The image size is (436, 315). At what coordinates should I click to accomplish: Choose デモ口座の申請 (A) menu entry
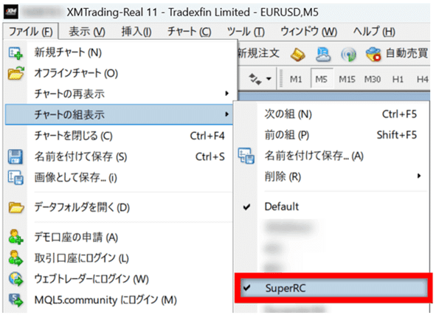(x=120, y=237)
